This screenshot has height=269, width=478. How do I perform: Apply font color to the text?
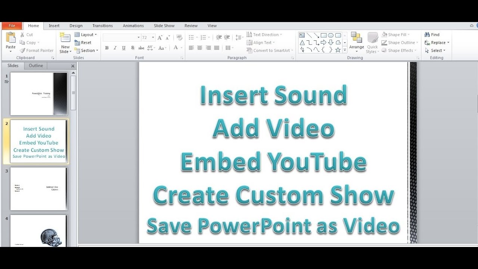176,48
